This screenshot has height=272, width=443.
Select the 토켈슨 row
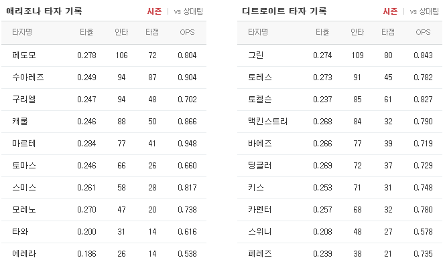(340, 99)
